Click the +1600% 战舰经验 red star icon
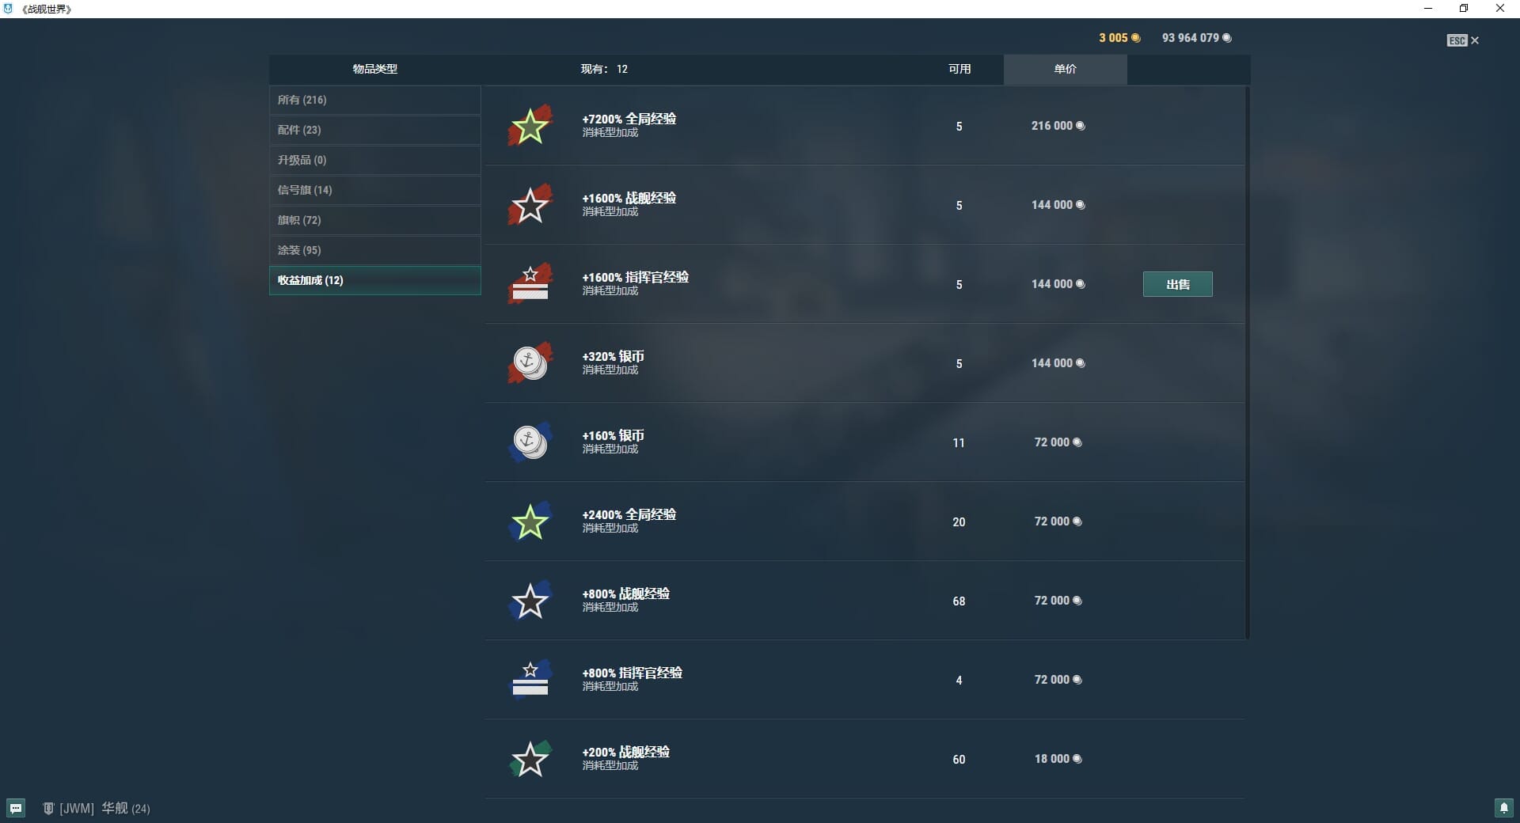The width and height of the screenshot is (1520, 823). [x=530, y=205]
